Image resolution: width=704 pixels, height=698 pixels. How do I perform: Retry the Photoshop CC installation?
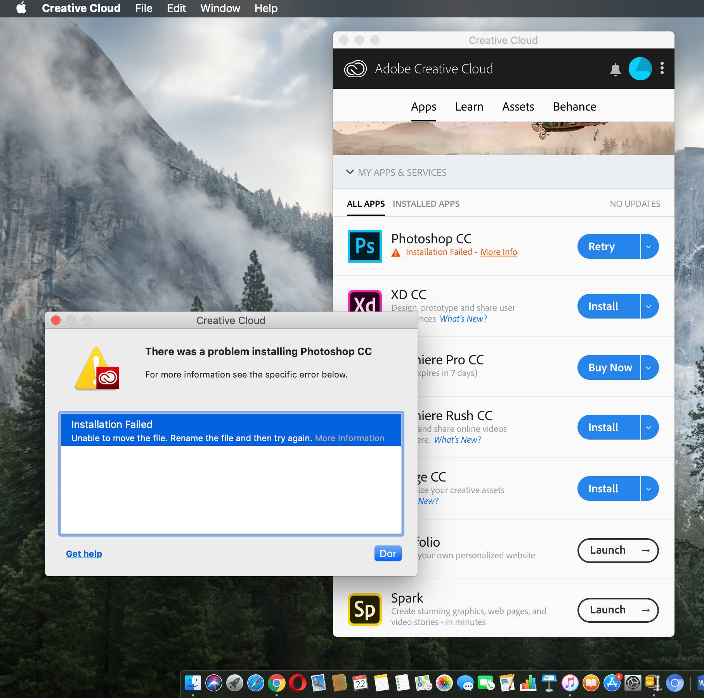click(609, 246)
